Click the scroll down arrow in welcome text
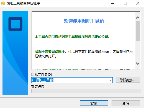This screenshot has height=108, width=144. tap(138, 63)
